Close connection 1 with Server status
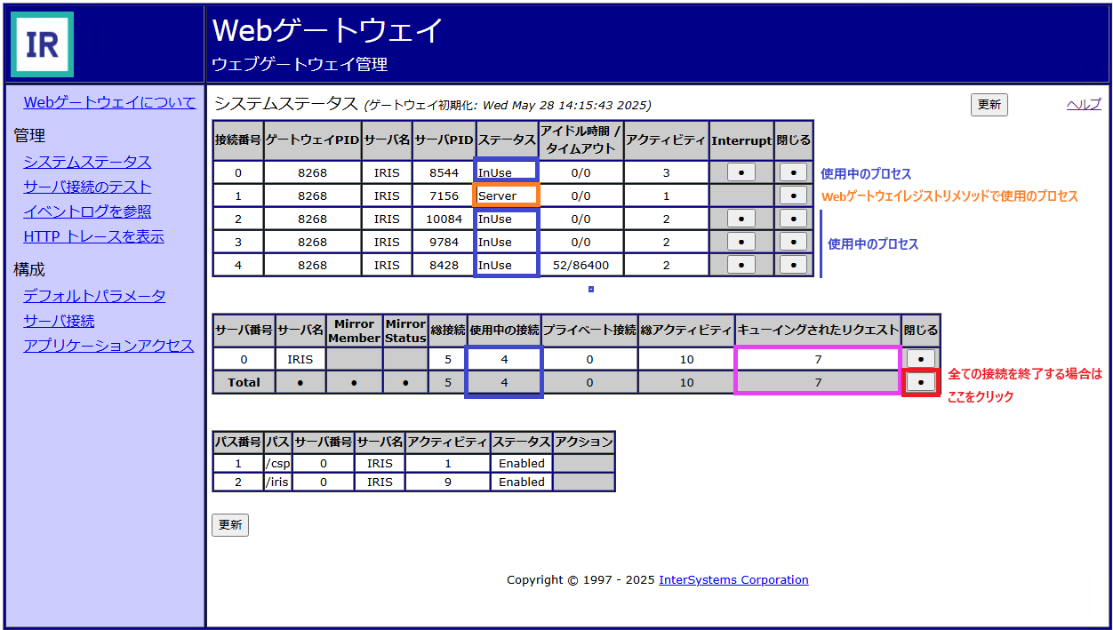Screen dimensions: 1113x630 tap(792, 195)
